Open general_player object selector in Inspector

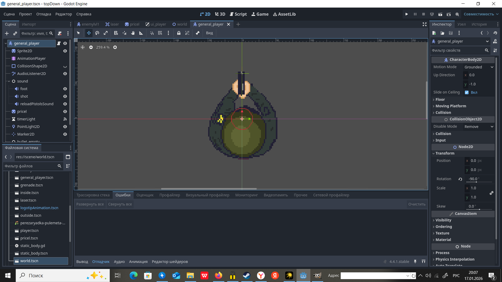[461, 41]
